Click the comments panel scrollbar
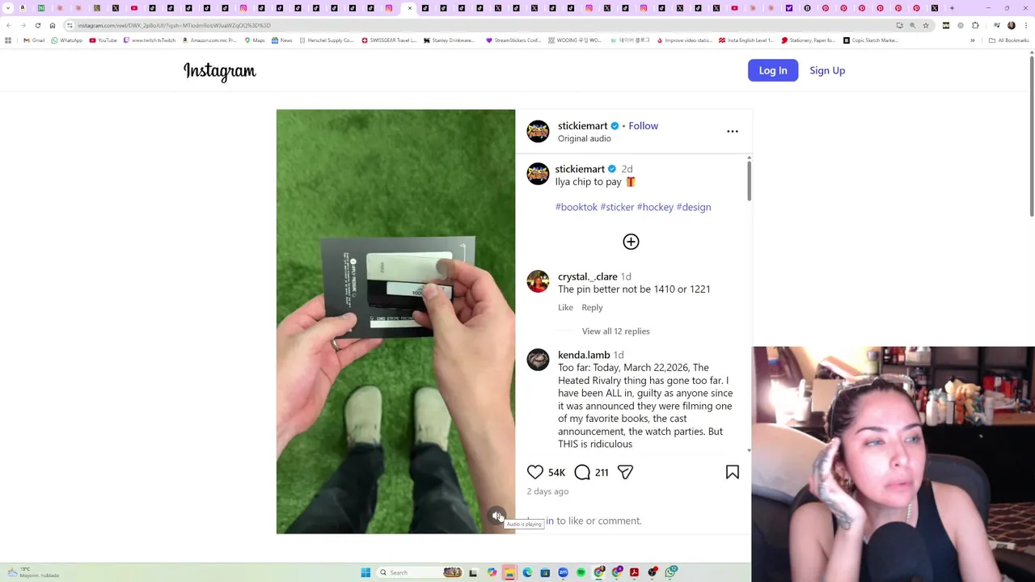The width and height of the screenshot is (1035, 582). click(749, 181)
